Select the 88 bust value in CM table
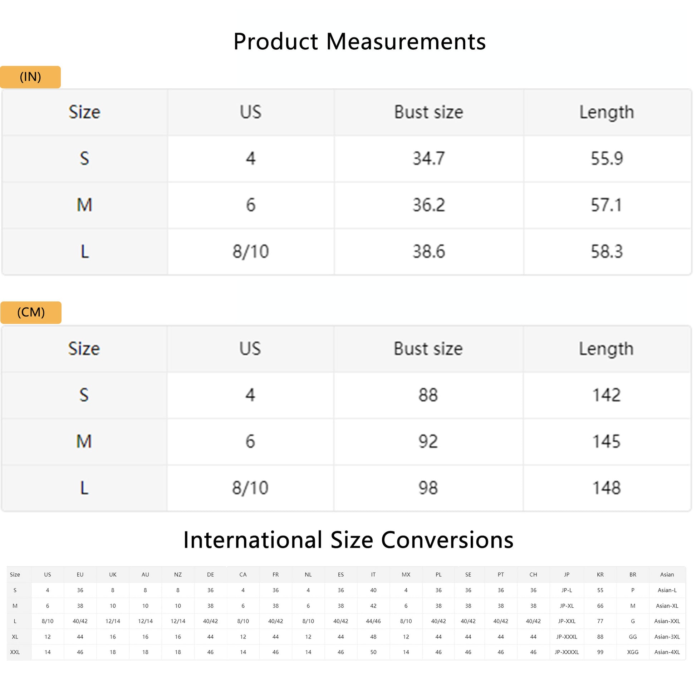 pos(428,395)
